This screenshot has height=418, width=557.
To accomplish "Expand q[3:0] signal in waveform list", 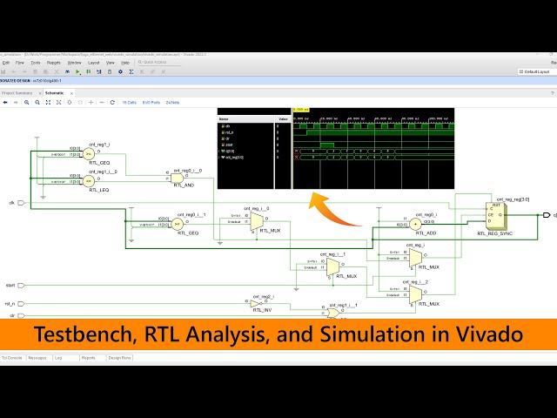I will click(219, 151).
